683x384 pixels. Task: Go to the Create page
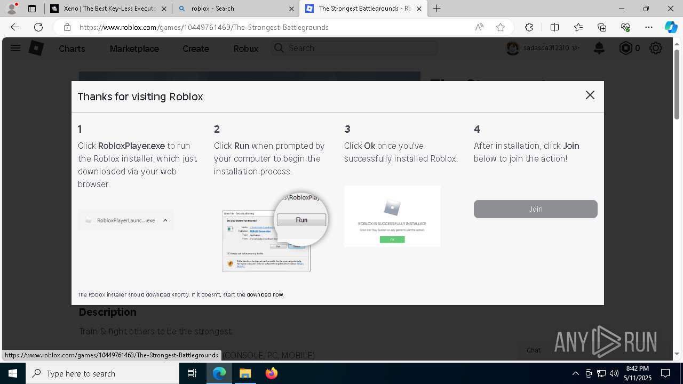[195, 49]
